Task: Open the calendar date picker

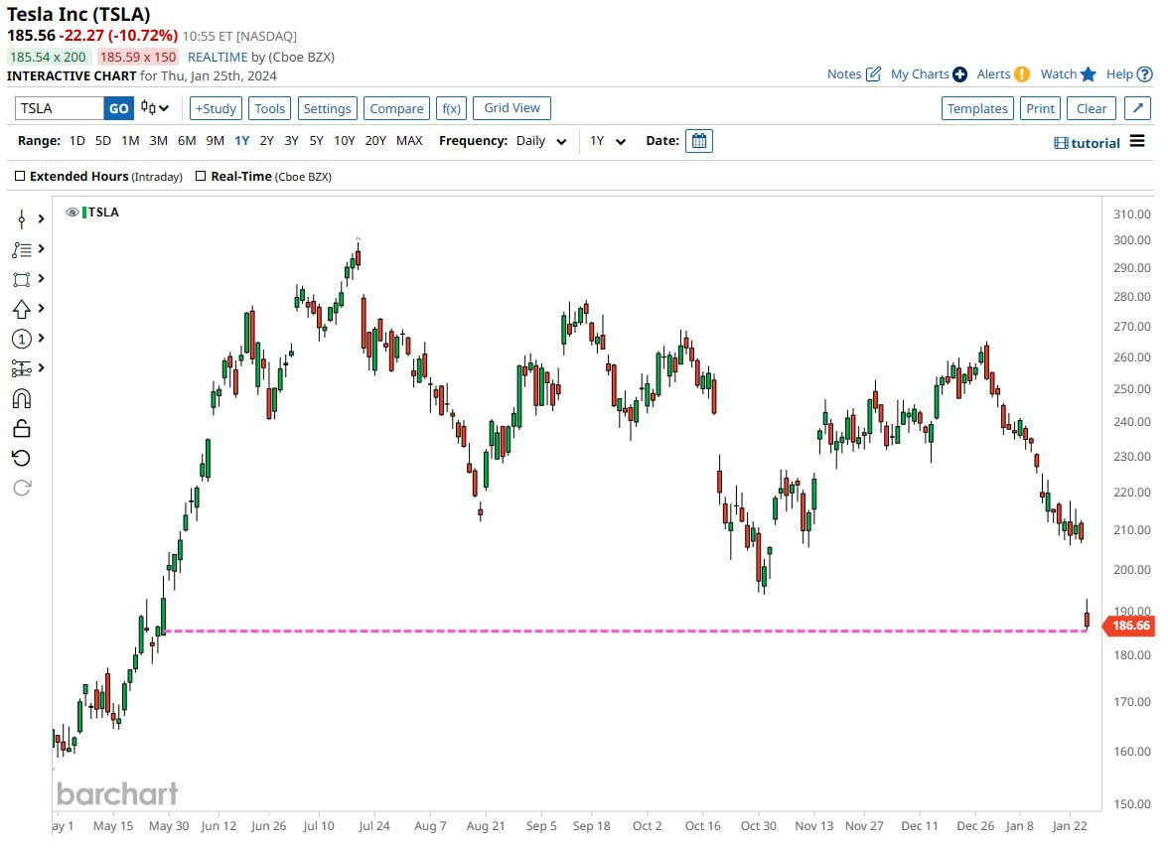Action: (x=699, y=141)
